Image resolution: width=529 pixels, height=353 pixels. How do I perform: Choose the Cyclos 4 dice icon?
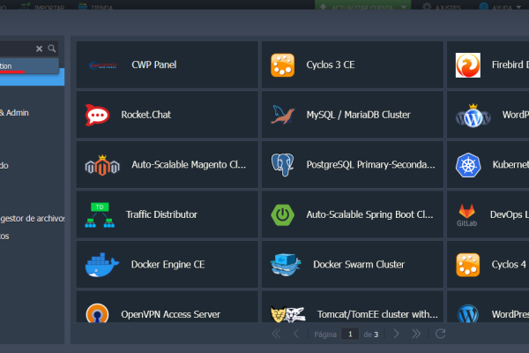468,265
